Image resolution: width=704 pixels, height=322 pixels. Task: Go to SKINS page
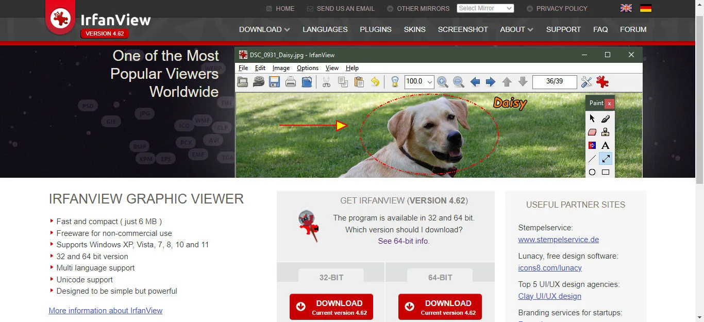[x=415, y=29]
